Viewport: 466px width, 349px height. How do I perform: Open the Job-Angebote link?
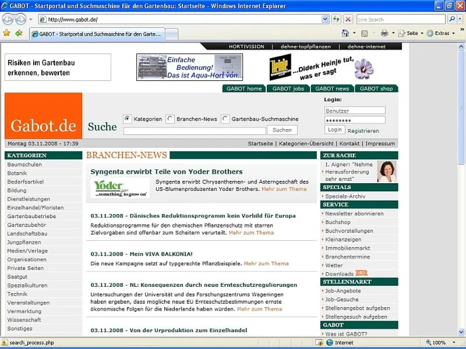click(343, 291)
